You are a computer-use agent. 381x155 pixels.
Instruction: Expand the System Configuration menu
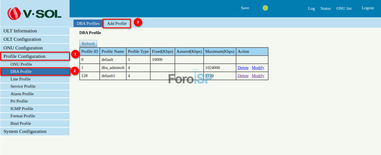coord(25,132)
